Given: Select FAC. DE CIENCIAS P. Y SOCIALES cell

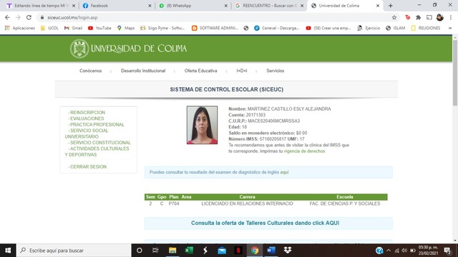Looking at the screenshot, I should 345,203.
